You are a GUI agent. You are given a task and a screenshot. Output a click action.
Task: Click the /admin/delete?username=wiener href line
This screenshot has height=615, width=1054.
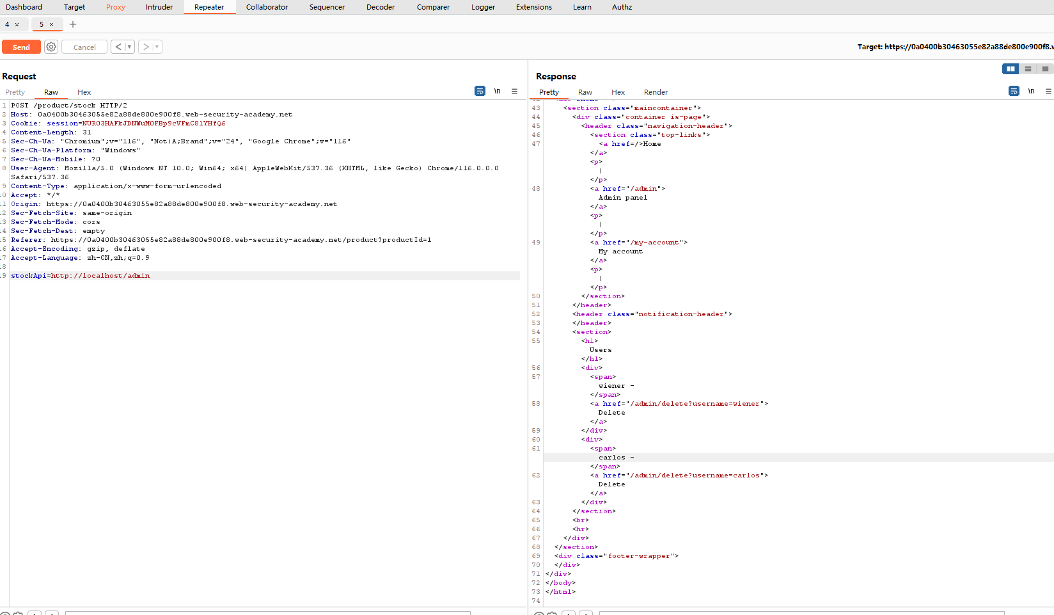(679, 404)
